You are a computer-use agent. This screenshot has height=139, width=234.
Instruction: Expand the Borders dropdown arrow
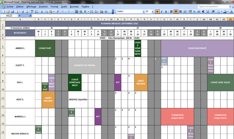(x=221, y=12)
